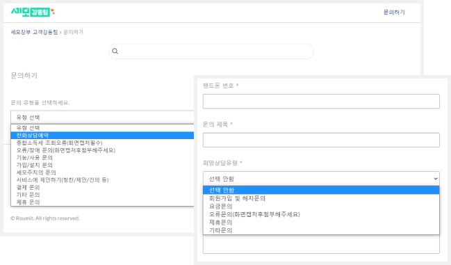Click the search magnifier icon
Screen dimensions: 451x265
115,51
